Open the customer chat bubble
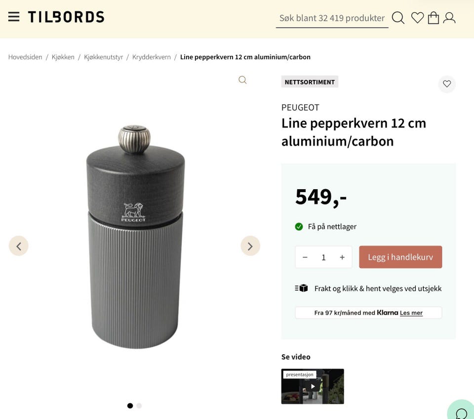Viewport: 474px width, 419px height. [x=460, y=413]
